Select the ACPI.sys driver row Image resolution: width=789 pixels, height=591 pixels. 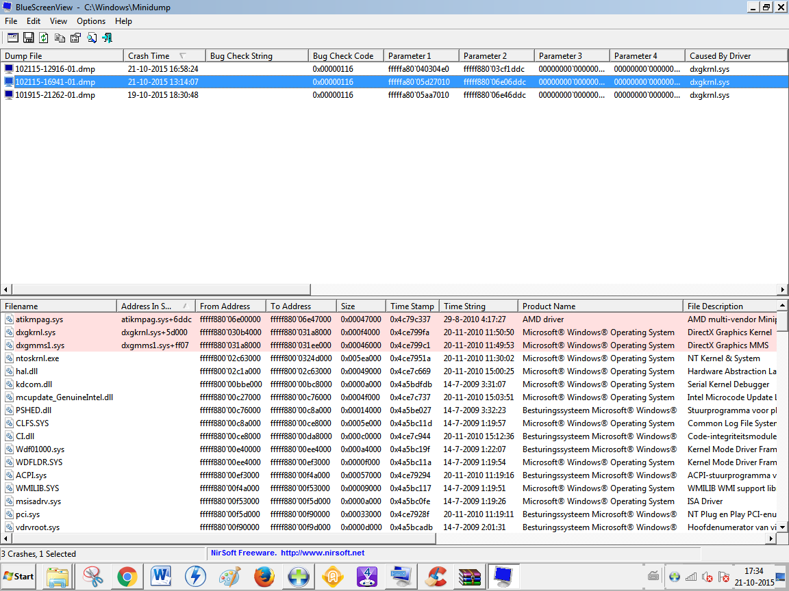pos(388,475)
